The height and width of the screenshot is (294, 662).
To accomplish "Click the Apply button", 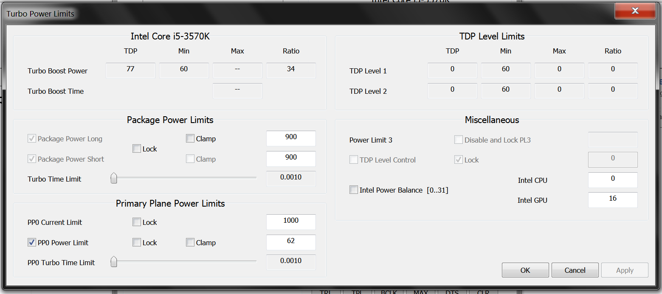I will pyautogui.click(x=625, y=270).
